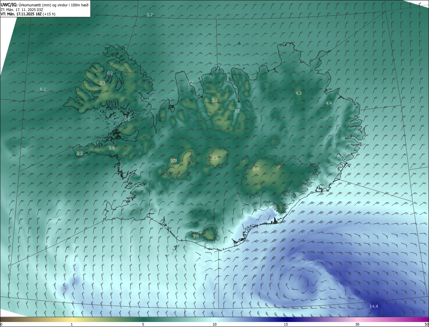The height and width of the screenshot is (327, 429).
Task: Select the 10.2 value label
Action: [x=271, y=309]
